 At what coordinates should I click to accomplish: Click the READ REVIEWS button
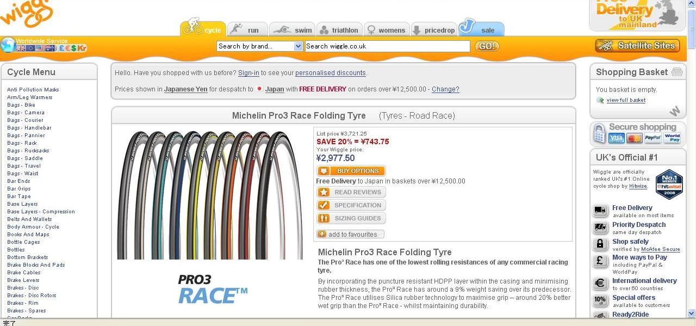pyautogui.click(x=351, y=192)
